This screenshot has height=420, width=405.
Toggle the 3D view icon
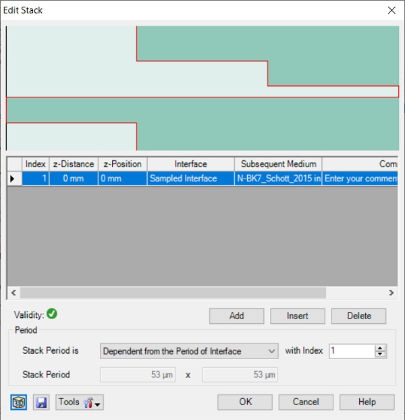[x=18, y=402]
